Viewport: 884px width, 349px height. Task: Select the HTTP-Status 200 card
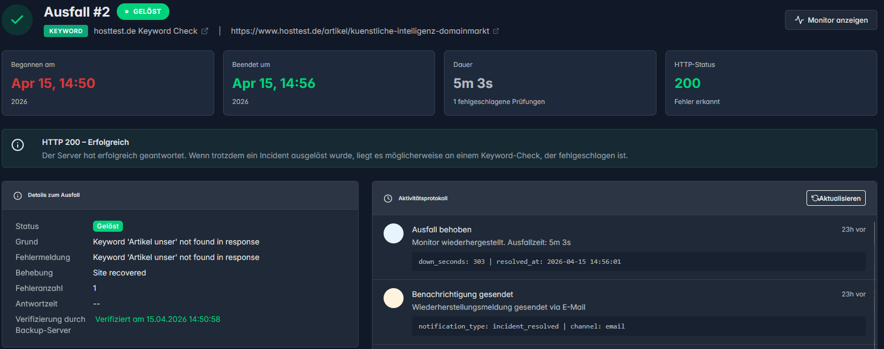click(771, 83)
